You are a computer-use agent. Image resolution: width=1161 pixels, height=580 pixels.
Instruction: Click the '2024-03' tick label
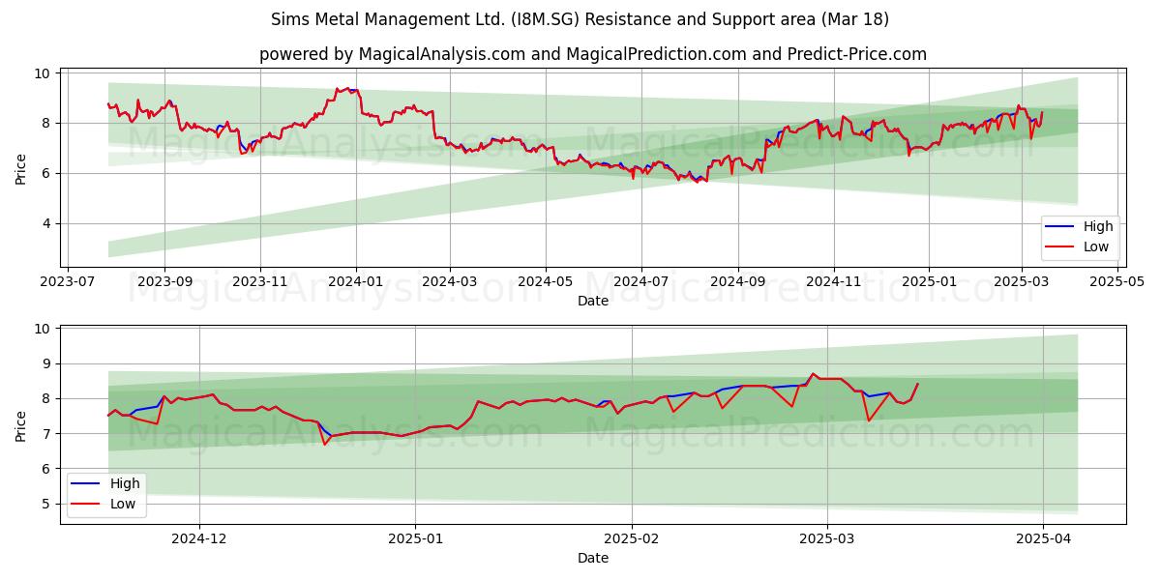(x=450, y=282)
